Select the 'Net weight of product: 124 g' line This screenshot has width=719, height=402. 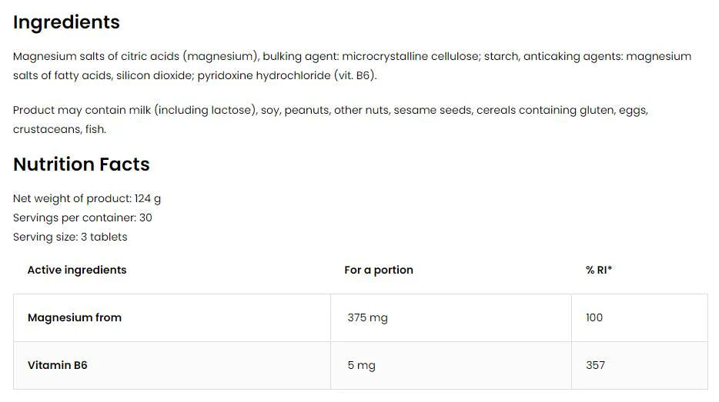pyautogui.click(x=87, y=198)
